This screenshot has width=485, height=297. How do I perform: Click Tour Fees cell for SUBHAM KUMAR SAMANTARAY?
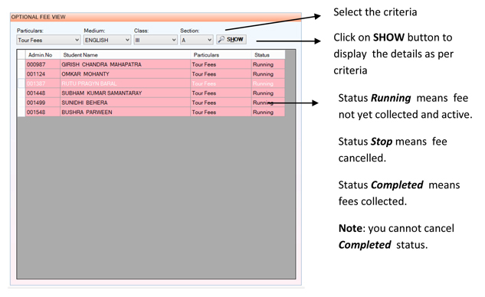point(221,93)
